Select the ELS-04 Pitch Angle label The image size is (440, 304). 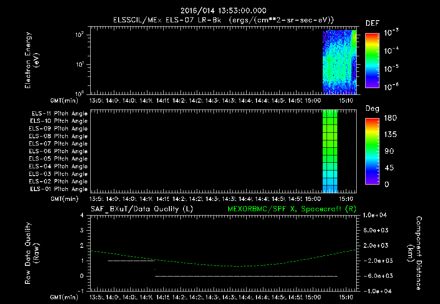pos(58,166)
